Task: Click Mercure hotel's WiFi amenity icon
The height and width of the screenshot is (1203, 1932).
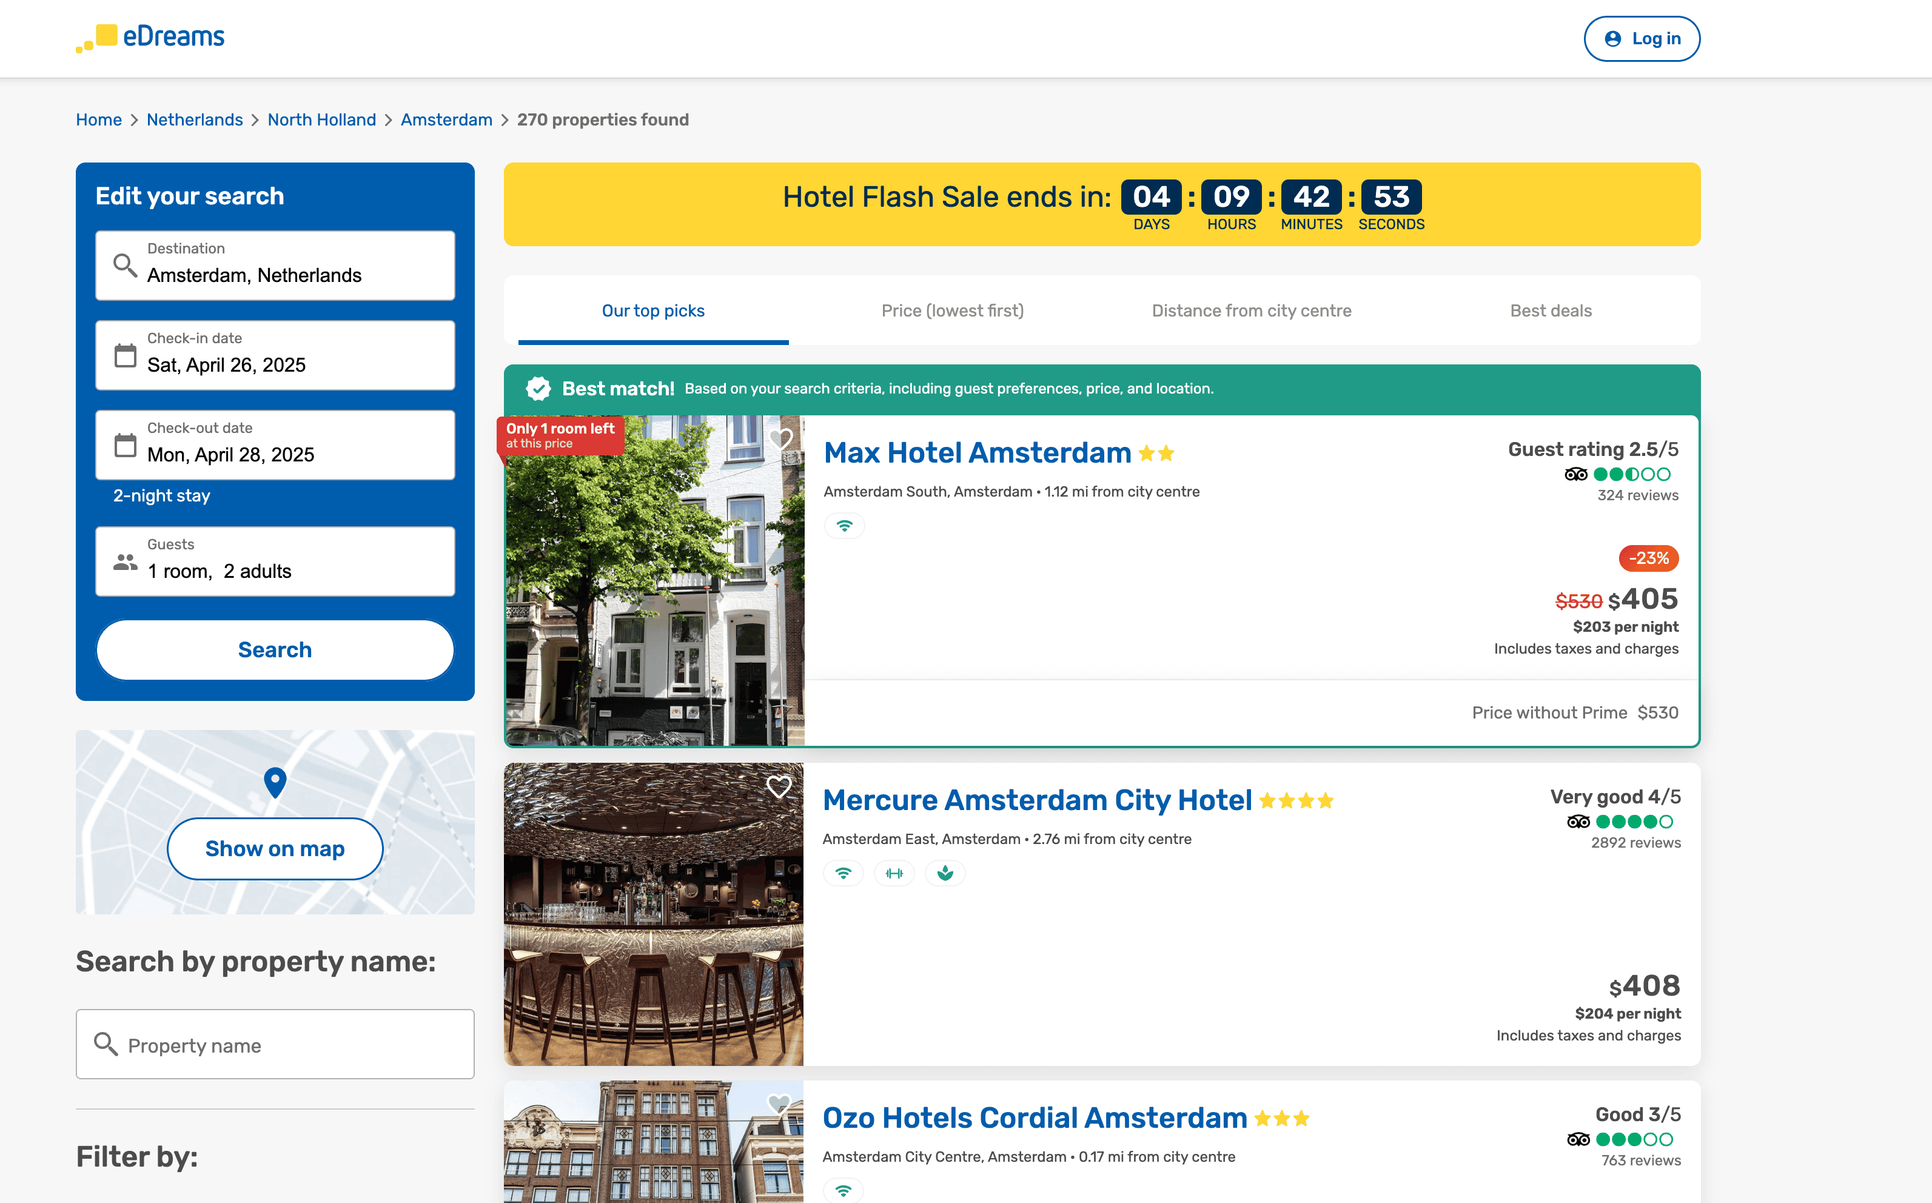Action: point(844,874)
